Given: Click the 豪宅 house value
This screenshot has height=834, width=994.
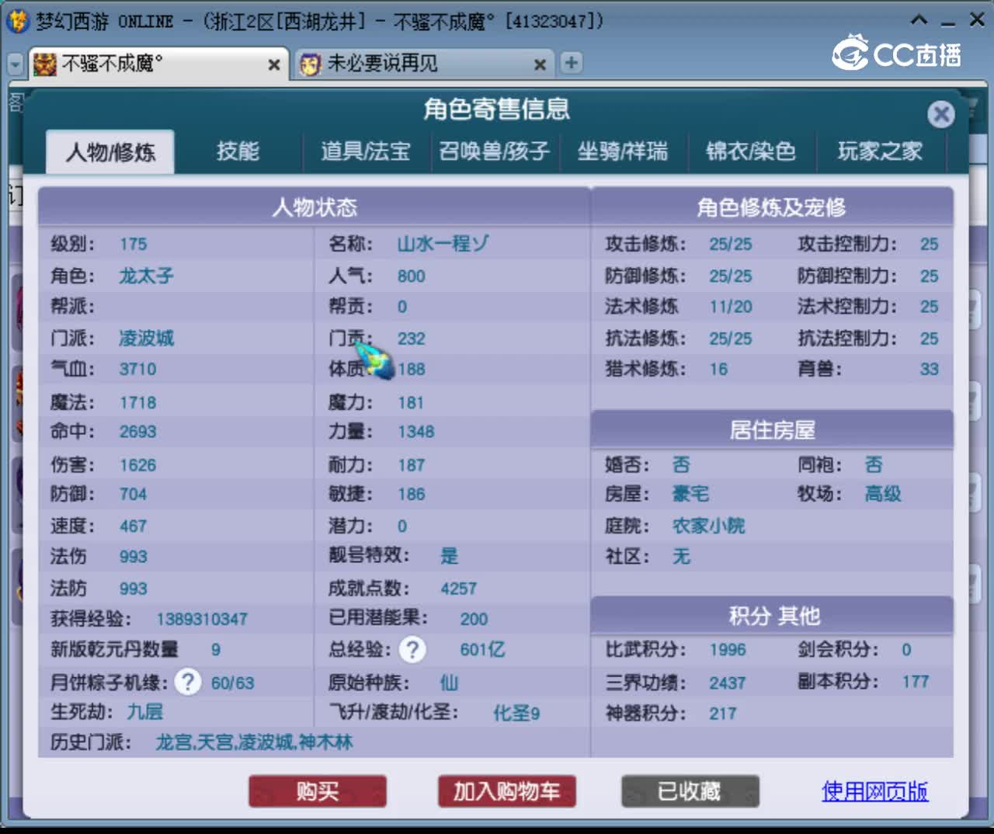Looking at the screenshot, I should [690, 494].
